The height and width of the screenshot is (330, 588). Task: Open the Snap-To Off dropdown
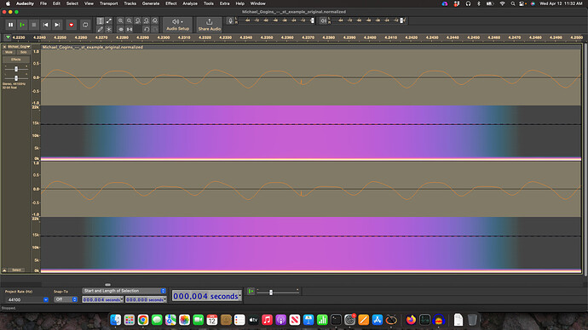click(x=66, y=299)
